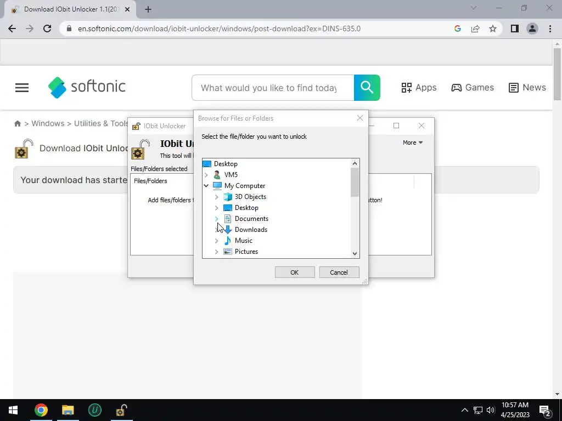Open Chrome's three-dot menu

[x=550, y=29]
